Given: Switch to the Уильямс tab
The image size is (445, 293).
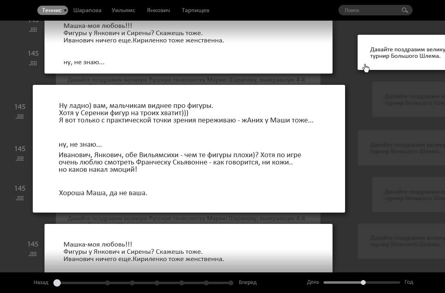Looking at the screenshot, I should point(123,10).
